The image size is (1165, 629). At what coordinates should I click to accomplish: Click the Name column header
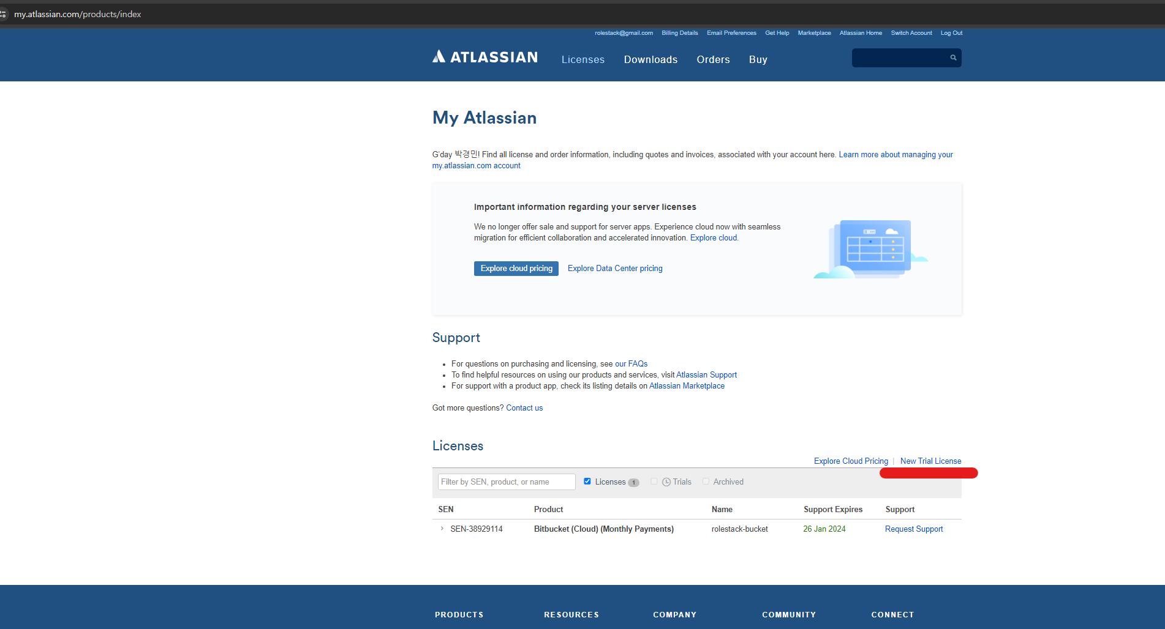[x=722, y=510]
